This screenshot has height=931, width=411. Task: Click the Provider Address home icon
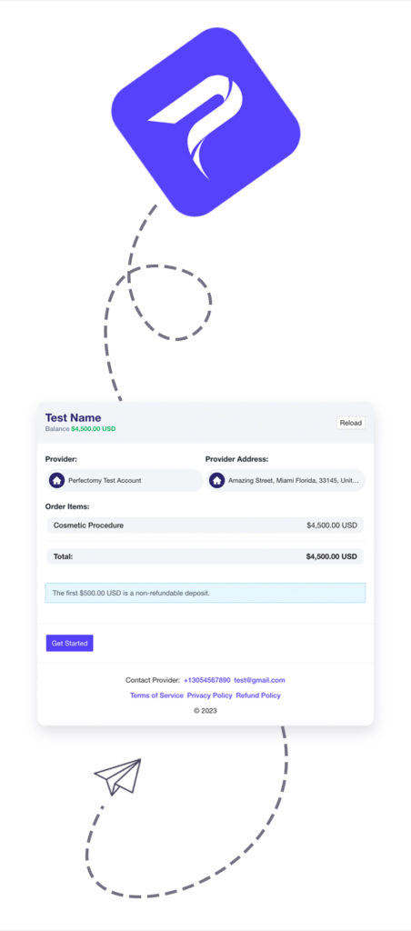point(216,480)
